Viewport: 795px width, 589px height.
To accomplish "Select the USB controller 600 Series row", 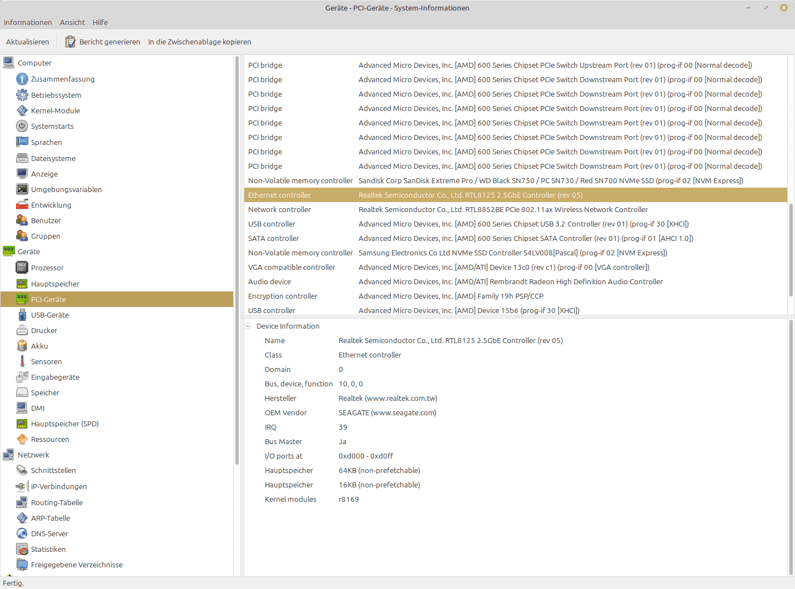I will 516,224.
